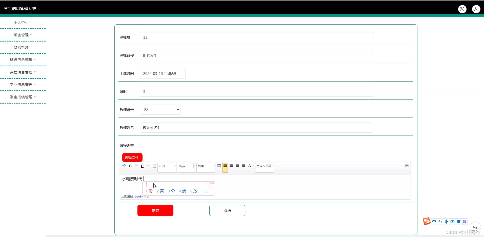Screen dimensions: 484x237
Task: Toggle Chinese/English mode on the Sogou IME bar
Action: [x=434, y=221]
